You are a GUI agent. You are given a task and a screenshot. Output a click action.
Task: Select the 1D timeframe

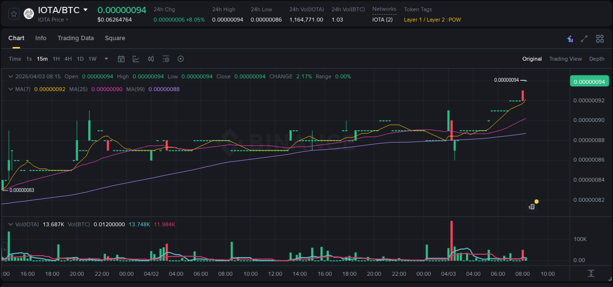[80, 59]
